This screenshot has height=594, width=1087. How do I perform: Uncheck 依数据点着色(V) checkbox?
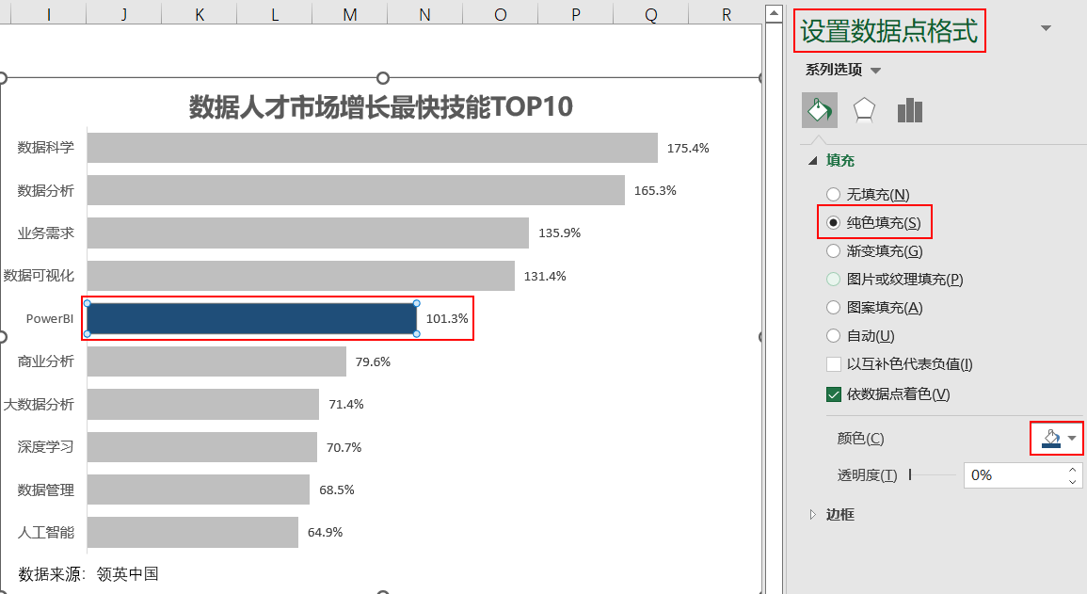point(834,394)
